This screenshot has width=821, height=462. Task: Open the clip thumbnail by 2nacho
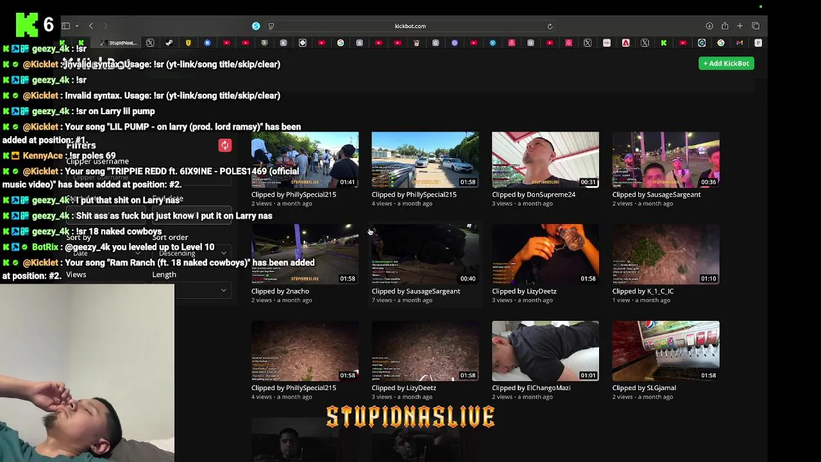pyautogui.click(x=305, y=254)
